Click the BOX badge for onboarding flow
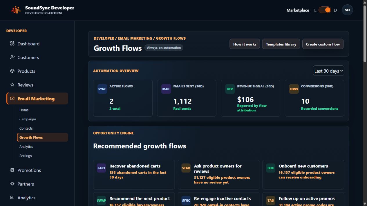 pyautogui.click(x=271, y=168)
